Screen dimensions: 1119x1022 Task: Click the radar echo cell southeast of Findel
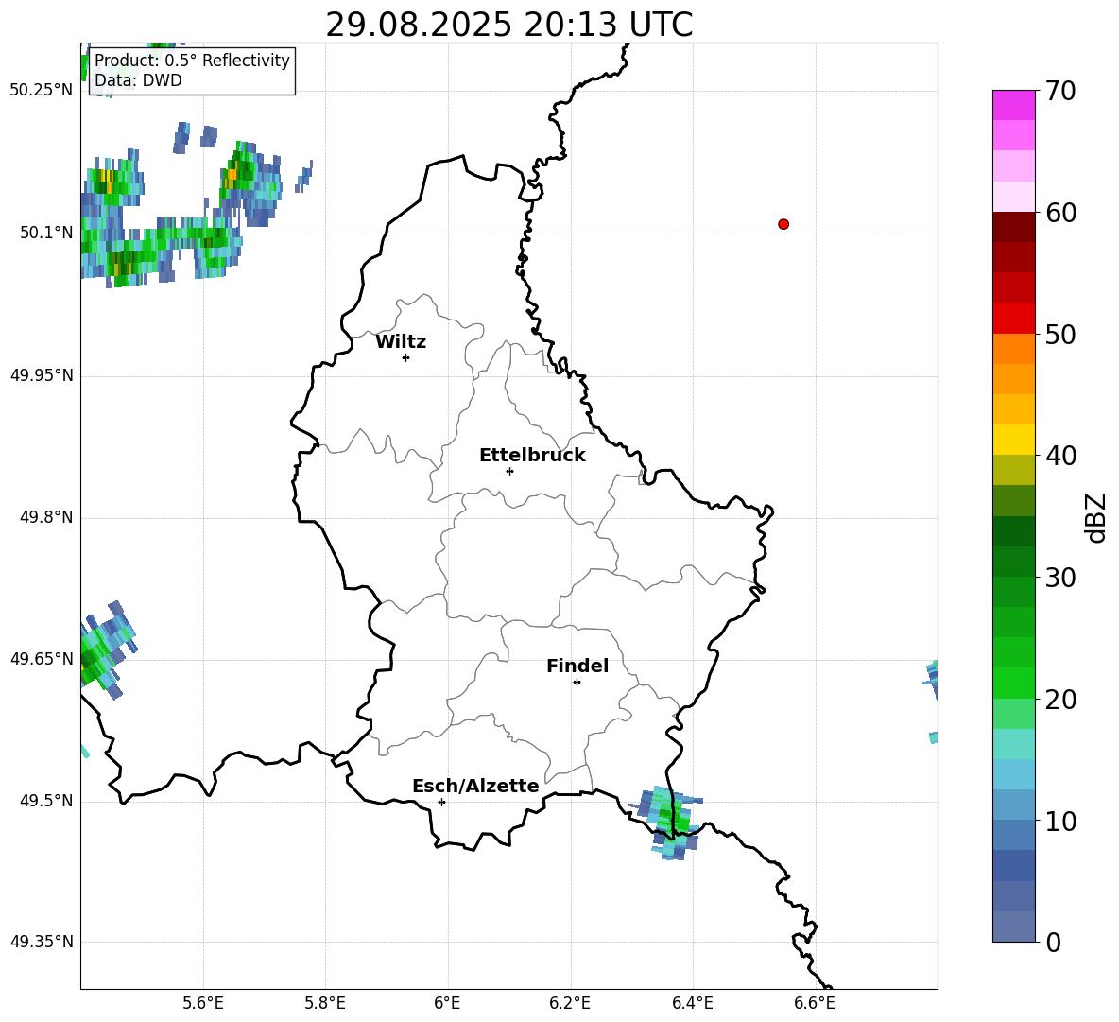pyautogui.click(x=667, y=823)
